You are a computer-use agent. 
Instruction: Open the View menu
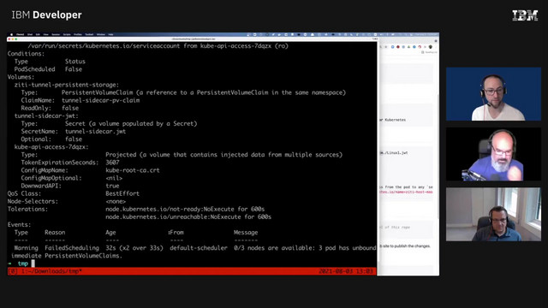45,34
